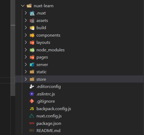Viewport: 144px width, 135px height.
Task: Select the server folder name
Action: click(x=42, y=65)
